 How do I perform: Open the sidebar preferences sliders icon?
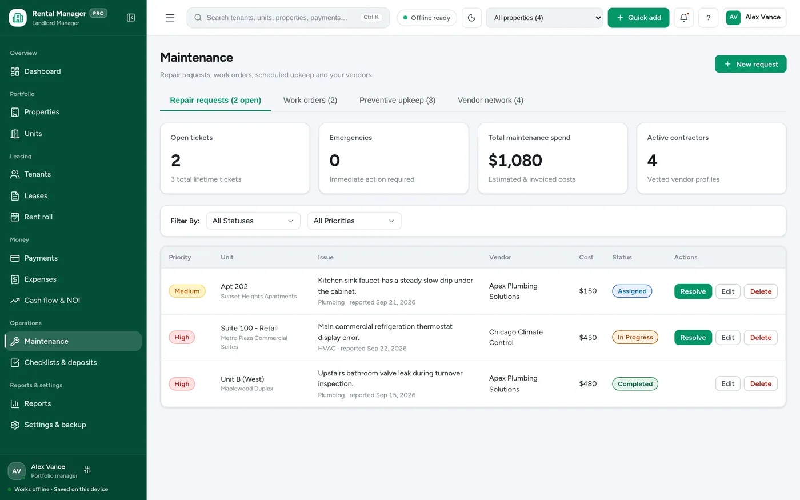tap(87, 470)
